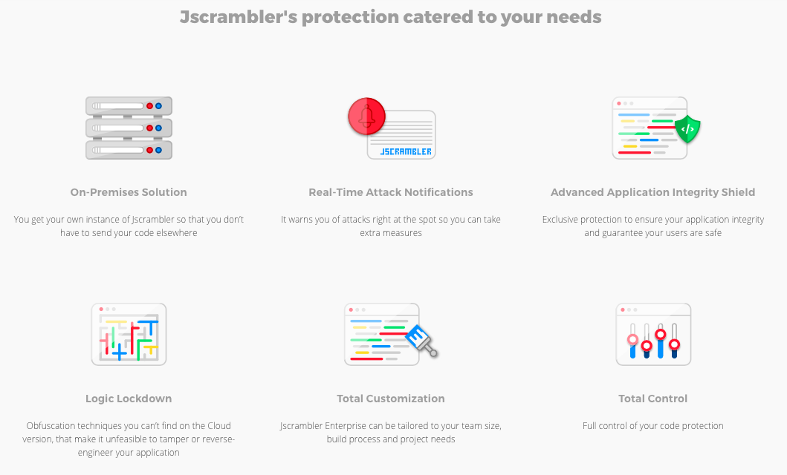Click the green code shield icon

click(x=687, y=129)
